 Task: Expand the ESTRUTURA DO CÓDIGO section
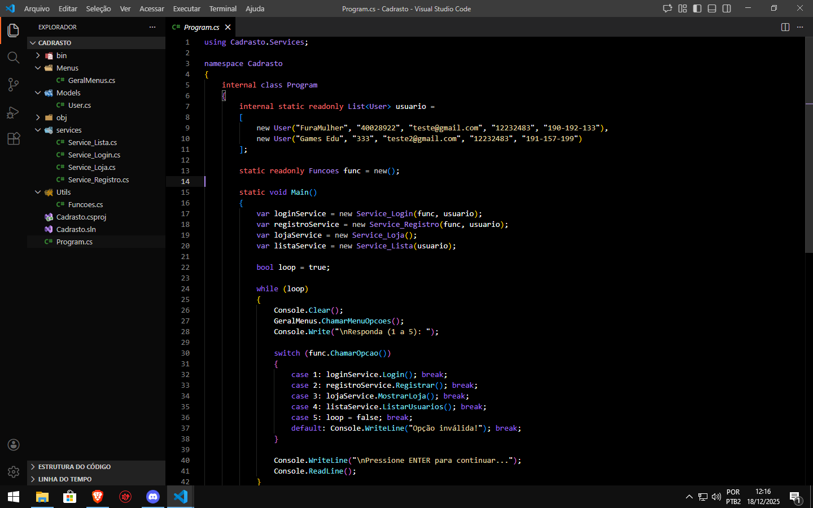[x=96, y=467]
